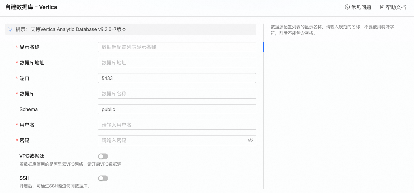The height and width of the screenshot is (193, 414).
Task: Click the 数据库地址 input field
Action: coord(177,63)
